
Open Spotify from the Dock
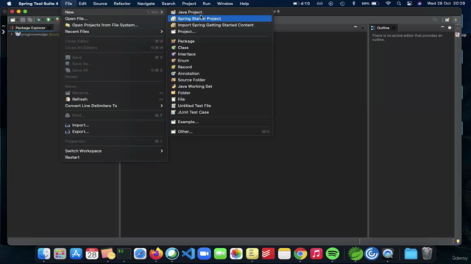(332, 254)
